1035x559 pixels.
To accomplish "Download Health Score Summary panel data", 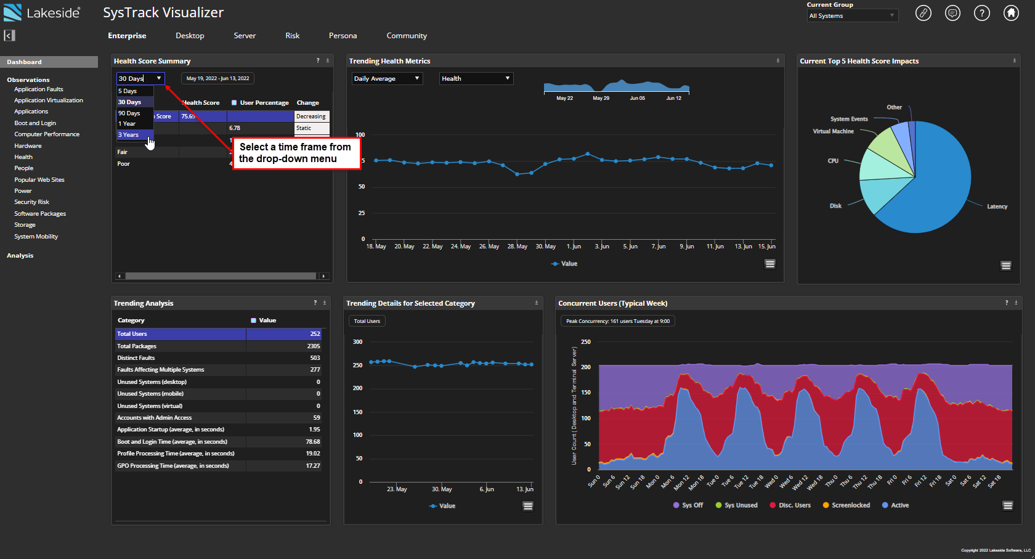I will 327,60.
